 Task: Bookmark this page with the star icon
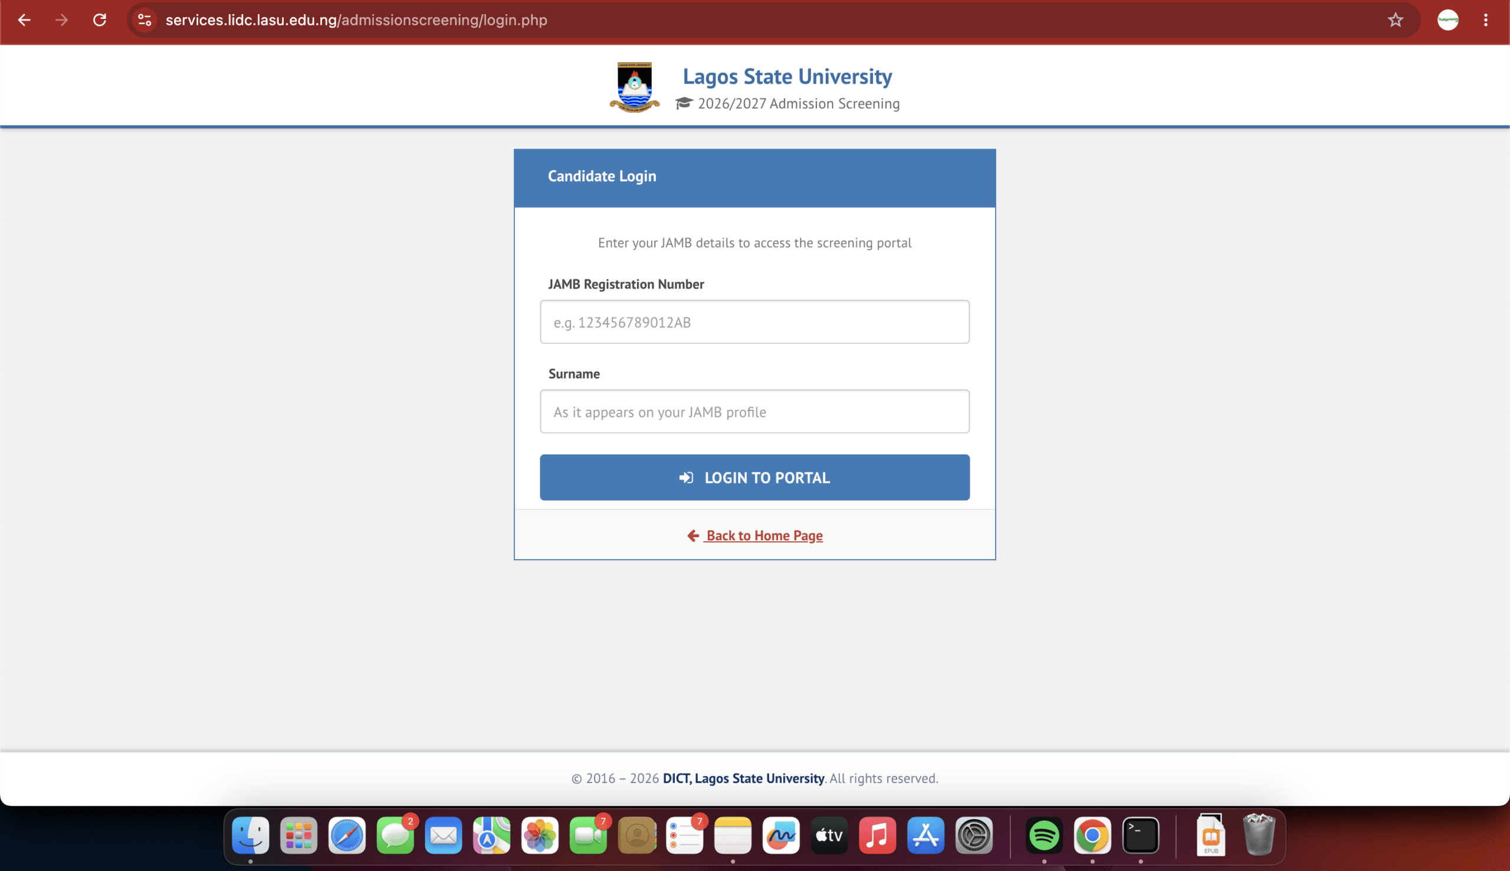pos(1395,19)
